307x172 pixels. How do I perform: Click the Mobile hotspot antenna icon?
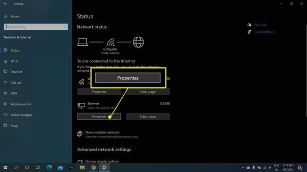5,115
